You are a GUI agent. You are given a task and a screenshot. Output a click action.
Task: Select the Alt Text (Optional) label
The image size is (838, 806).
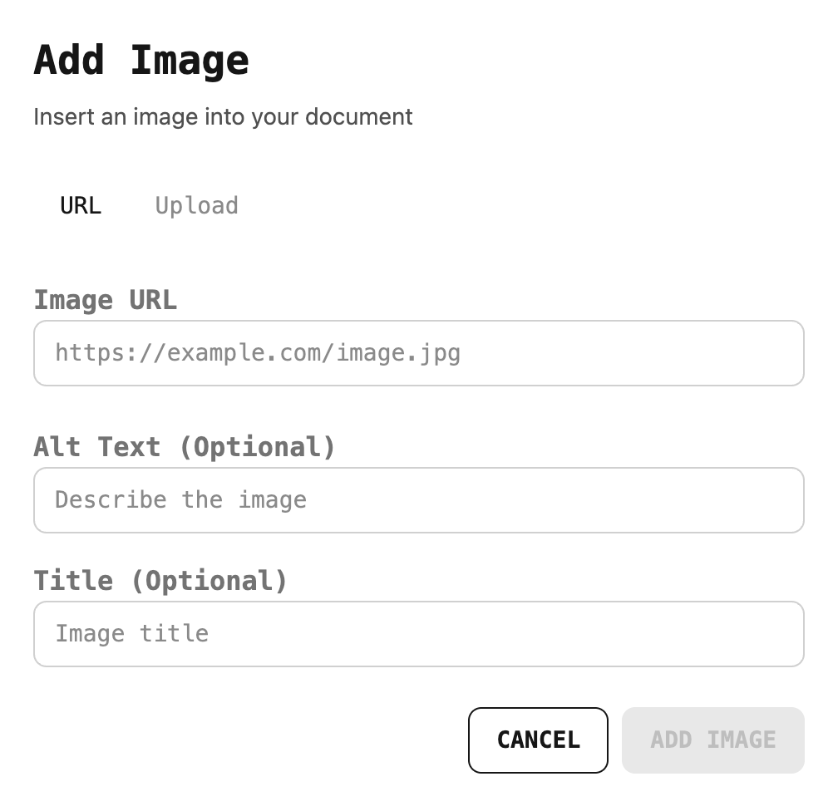[184, 447]
